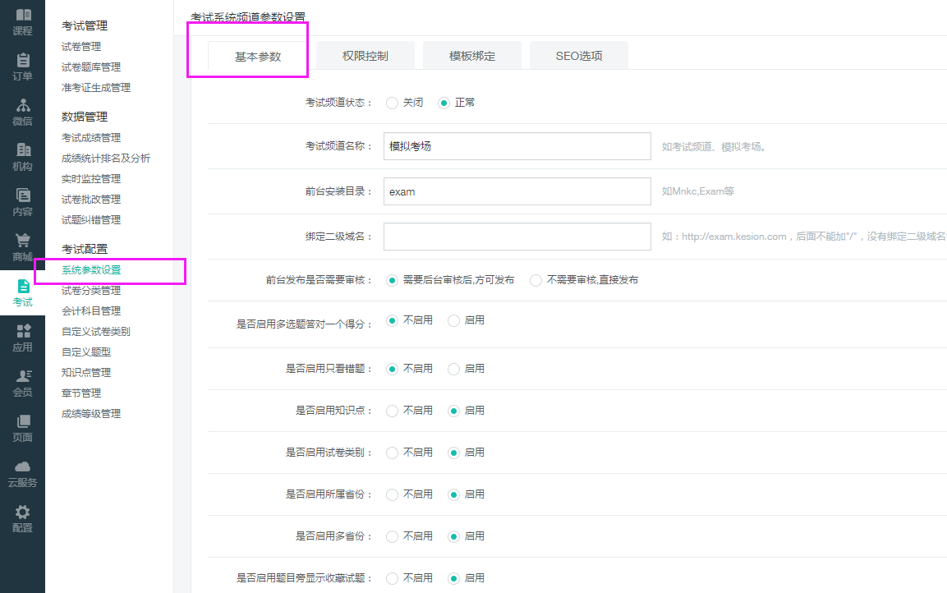The width and height of the screenshot is (947, 593).
Task: Open the 商城 (Mall) shopping cart icon
Action: coord(22,241)
